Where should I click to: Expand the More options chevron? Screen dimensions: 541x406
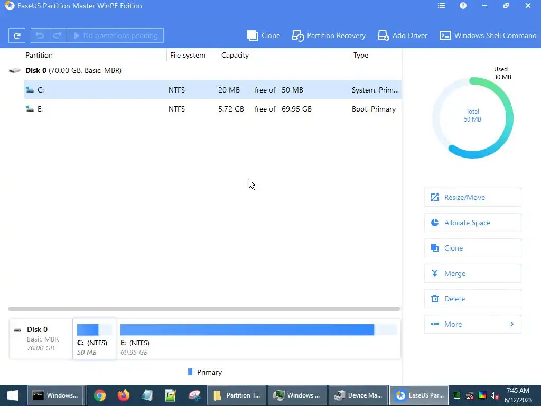(x=512, y=324)
